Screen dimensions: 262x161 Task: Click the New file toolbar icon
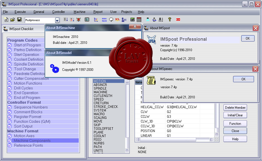[6, 20]
